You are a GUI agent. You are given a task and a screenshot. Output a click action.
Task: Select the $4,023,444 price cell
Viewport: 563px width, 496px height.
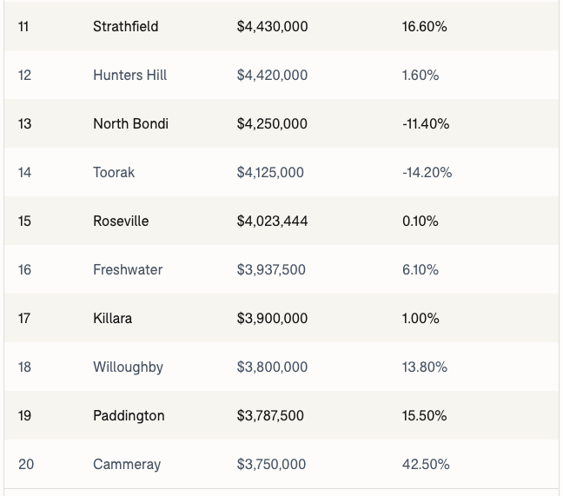[x=272, y=222]
